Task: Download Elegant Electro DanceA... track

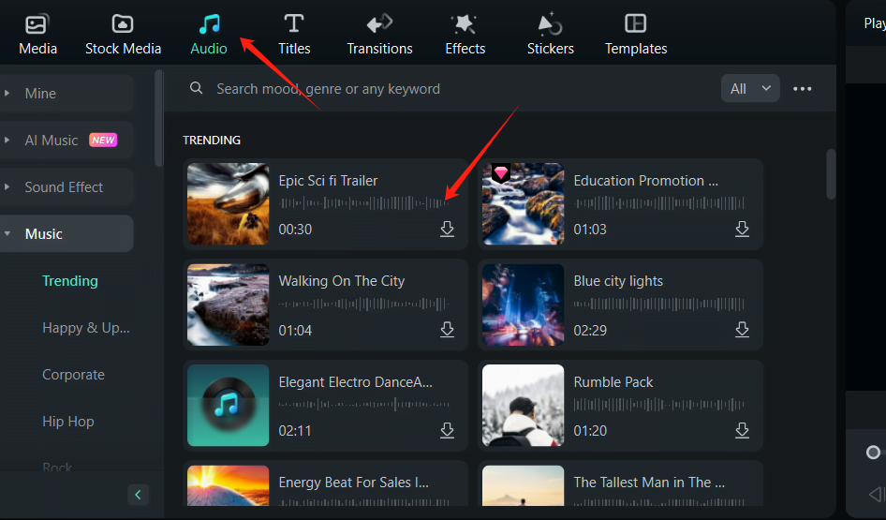Action: (x=447, y=430)
